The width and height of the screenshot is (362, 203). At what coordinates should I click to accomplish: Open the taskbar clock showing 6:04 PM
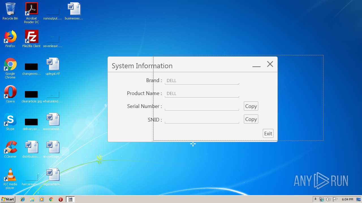[347, 199]
